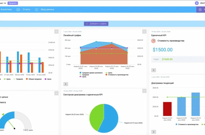The height and width of the screenshot is (135, 205).
Task: Open info button under Единичный KPI
Action: point(154,70)
